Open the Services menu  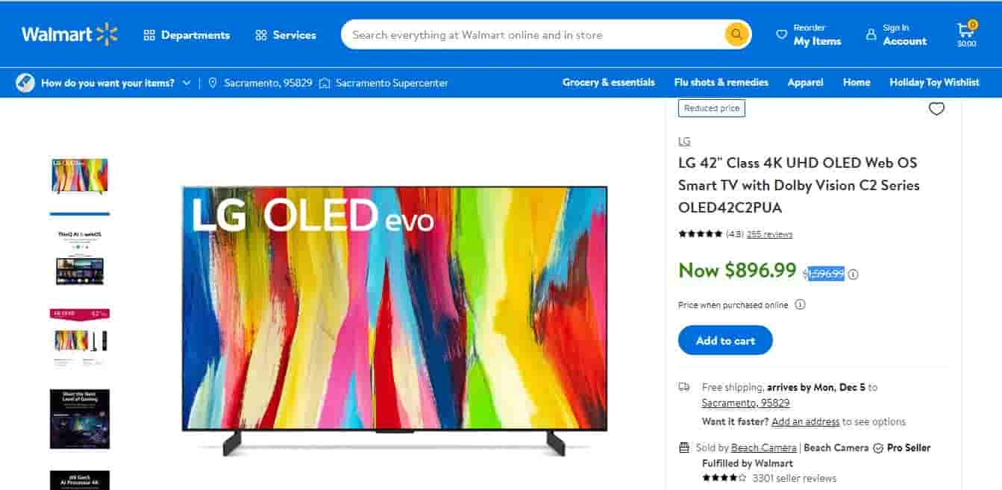click(x=286, y=35)
